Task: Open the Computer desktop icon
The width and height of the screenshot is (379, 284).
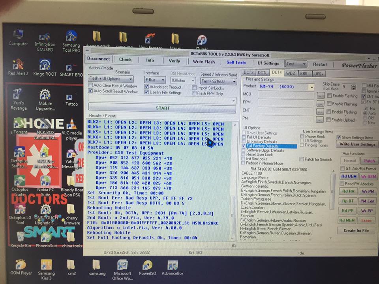Action: pos(19,37)
